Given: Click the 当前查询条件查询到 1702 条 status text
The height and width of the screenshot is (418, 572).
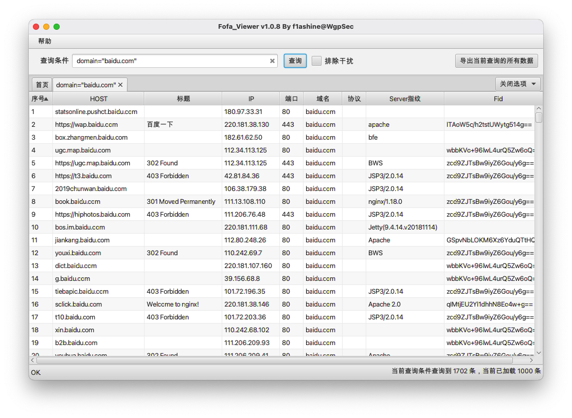Looking at the screenshot, I should pyautogui.click(x=434, y=371).
